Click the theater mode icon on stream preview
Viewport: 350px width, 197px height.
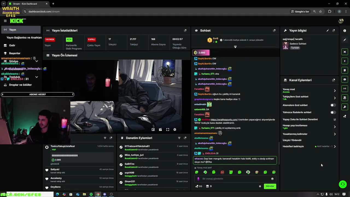pyautogui.click(x=160, y=130)
